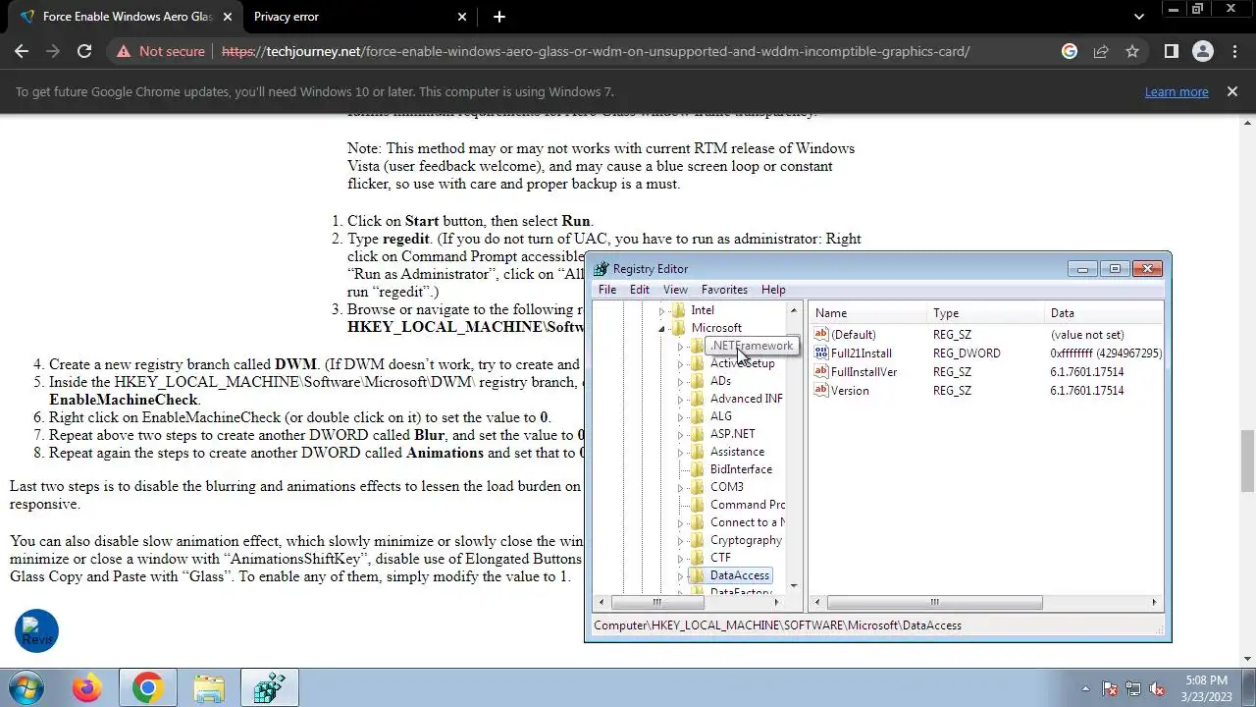Screen dimensions: 1256x707
Task: Reload the current page
Action: (x=84, y=51)
